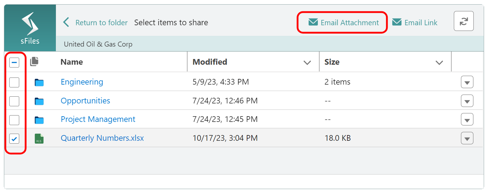Viewport: 488px width, 193px height.
Task: Open the Modified column sort dropdown
Action: click(x=307, y=63)
